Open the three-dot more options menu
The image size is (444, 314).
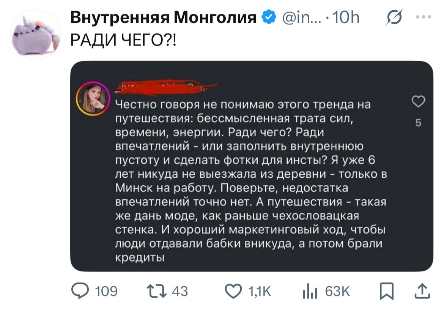coord(424,17)
